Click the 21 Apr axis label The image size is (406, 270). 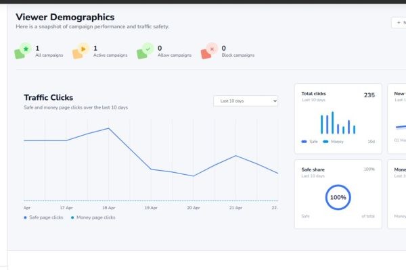click(x=235, y=208)
